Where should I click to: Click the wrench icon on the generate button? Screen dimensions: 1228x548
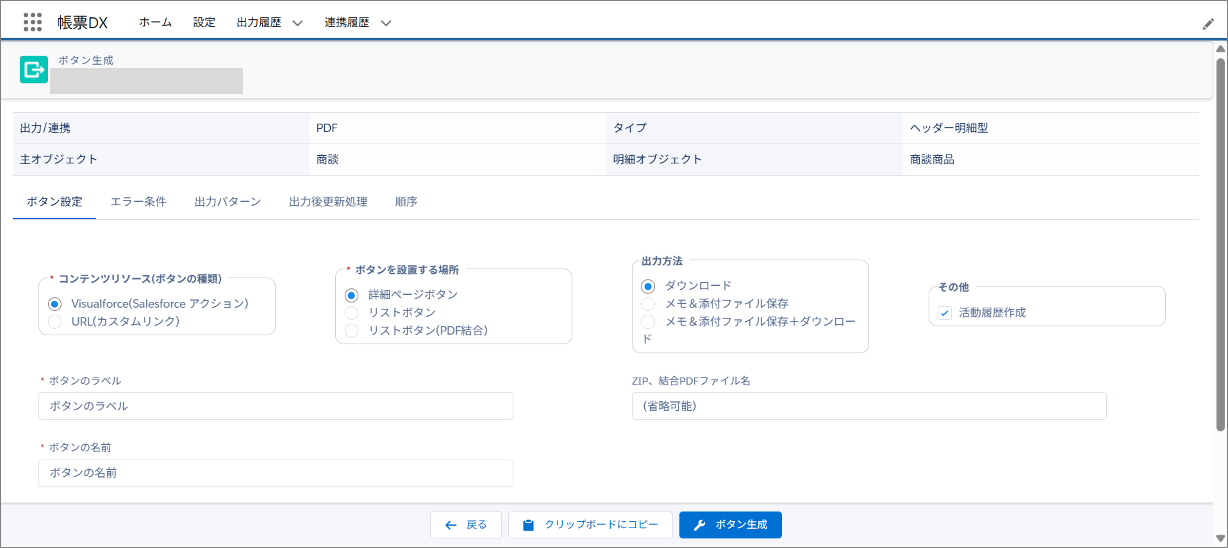pos(700,525)
